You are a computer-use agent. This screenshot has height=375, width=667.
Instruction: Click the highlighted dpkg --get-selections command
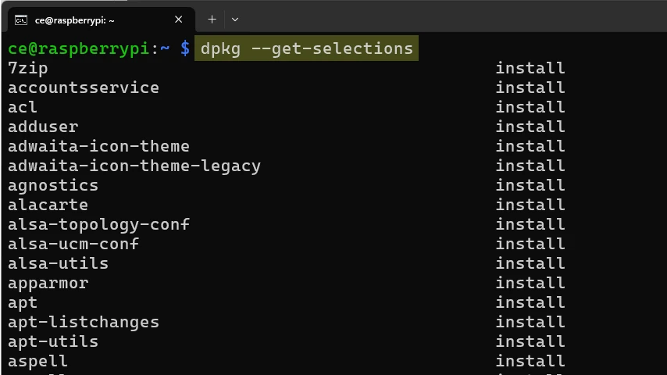coord(306,48)
